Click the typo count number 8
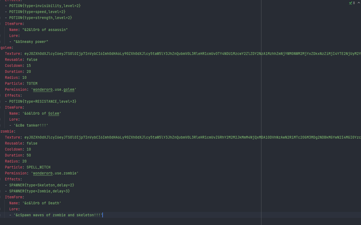The height and width of the screenshot is (225, 361). pyautogui.click(x=354, y=3)
